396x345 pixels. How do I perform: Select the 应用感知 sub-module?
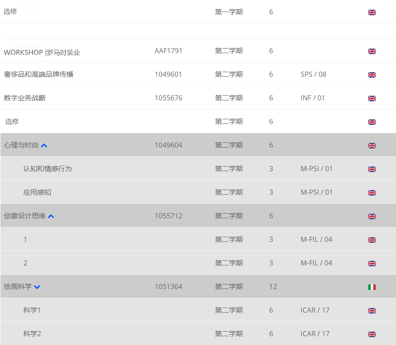(x=37, y=192)
